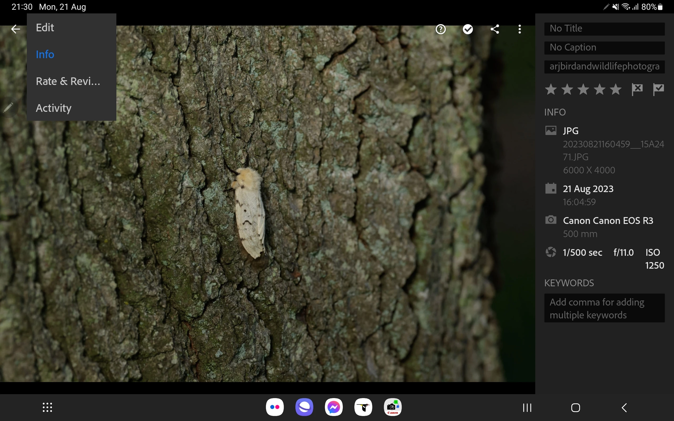
Task: Rate the photo three stars
Action: 583,89
